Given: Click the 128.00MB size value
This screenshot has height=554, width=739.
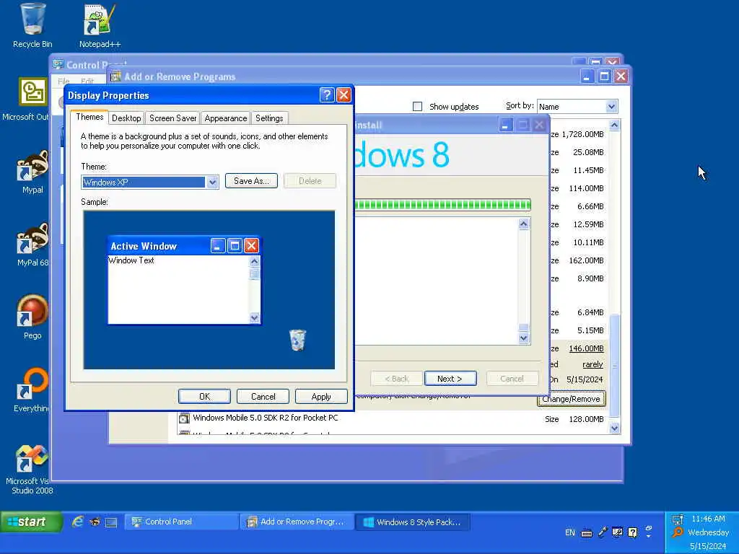Looking at the screenshot, I should point(586,419).
